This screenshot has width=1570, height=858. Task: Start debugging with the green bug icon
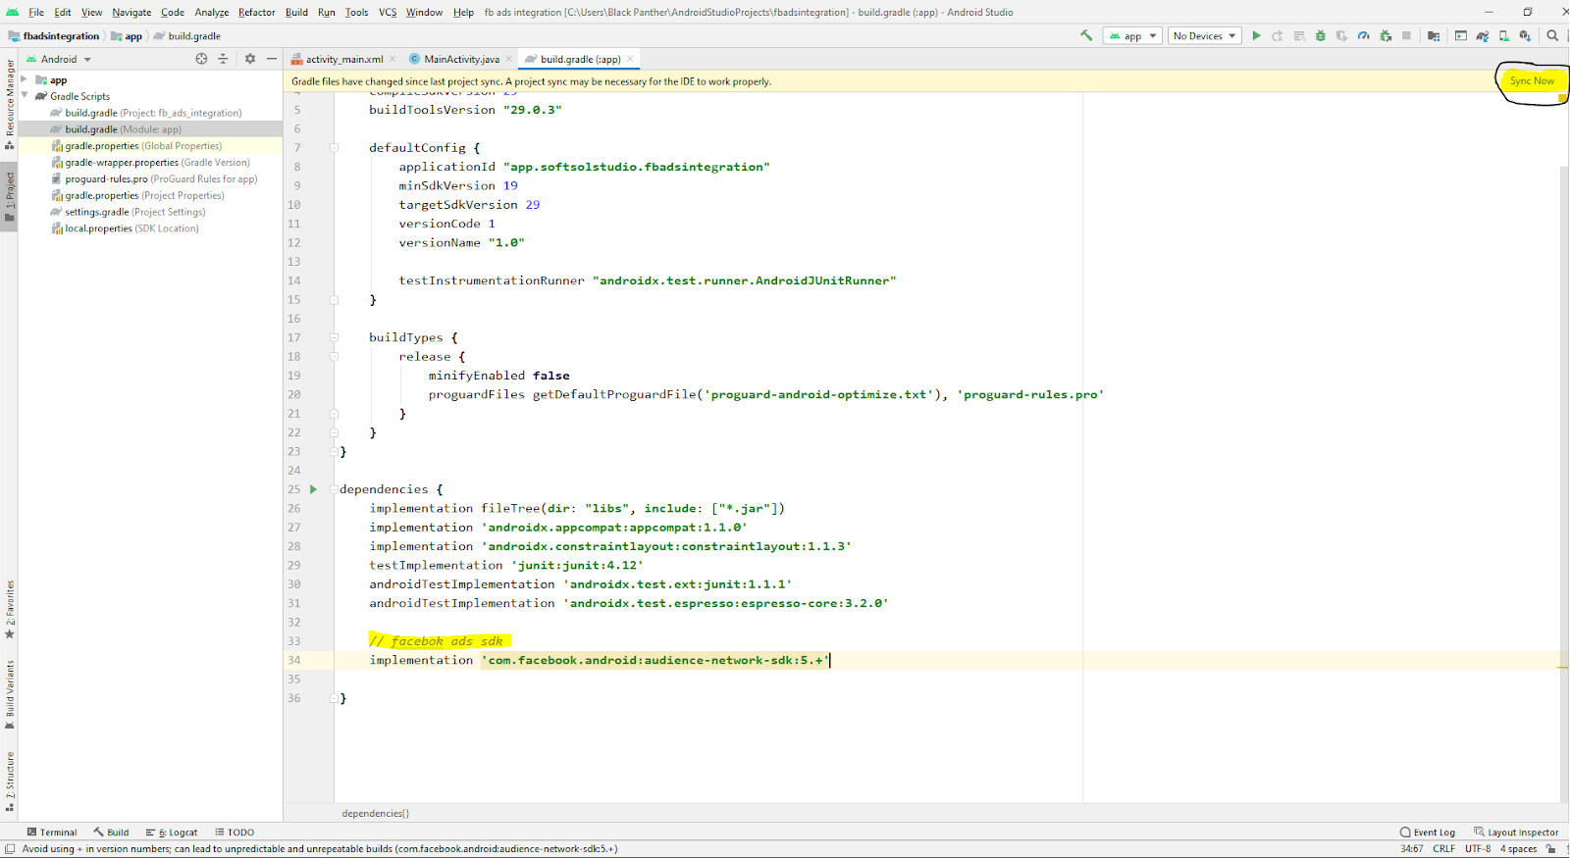point(1321,35)
